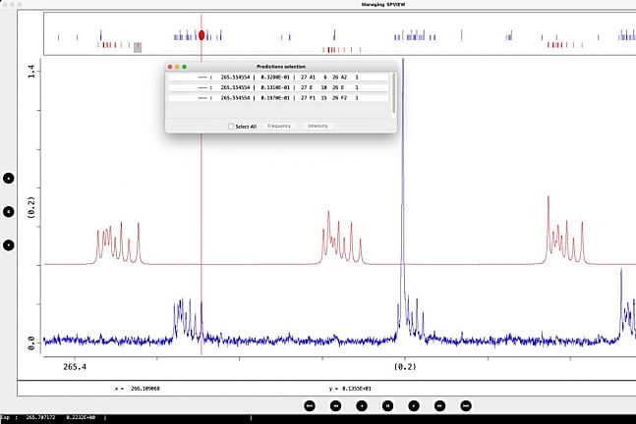Click the Frequency button in Predictions selection

[x=279, y=126]
